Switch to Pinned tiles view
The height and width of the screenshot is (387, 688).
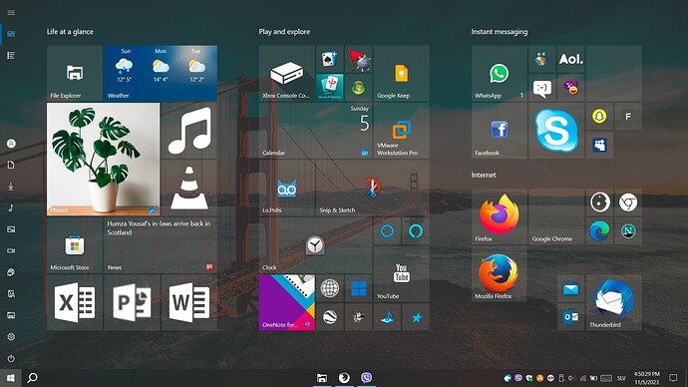(x=11, y=34)
